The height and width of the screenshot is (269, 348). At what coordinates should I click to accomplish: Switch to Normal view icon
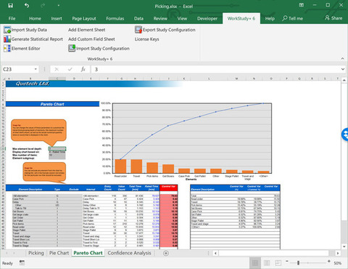255,262
